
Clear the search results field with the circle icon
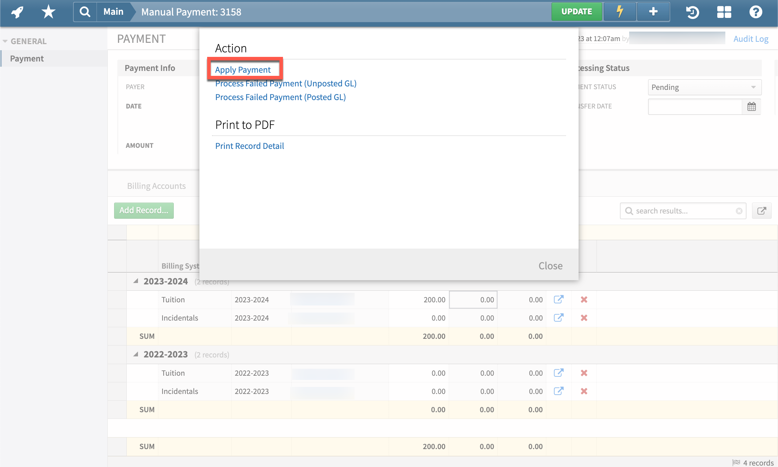[x=738, y=211]
